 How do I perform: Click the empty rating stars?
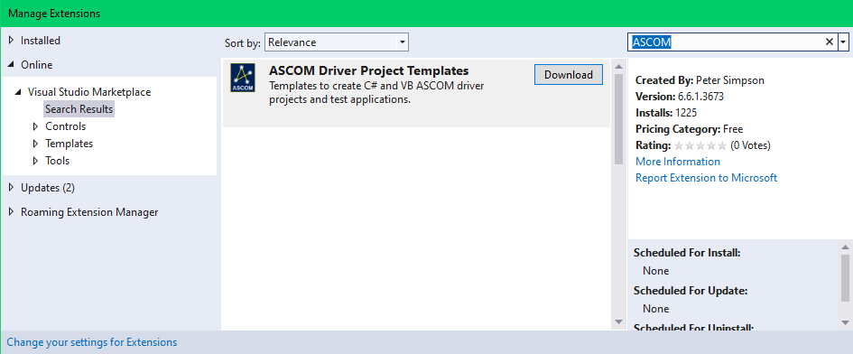[700, 145]
